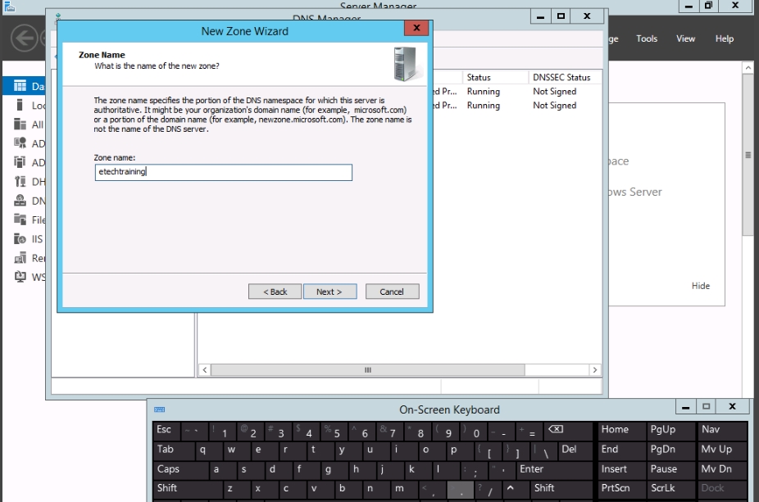Open the All Servers sidebar icon
The image size is (759, 502).
pos(20,124)
